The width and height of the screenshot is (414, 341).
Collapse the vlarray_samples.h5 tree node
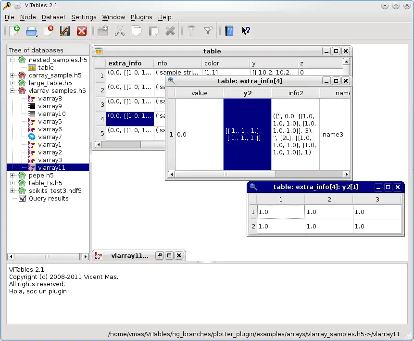pos(13,91)
